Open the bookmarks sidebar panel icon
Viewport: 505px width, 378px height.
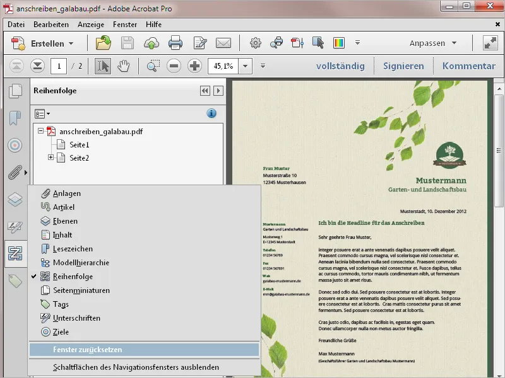coord(15,118)
